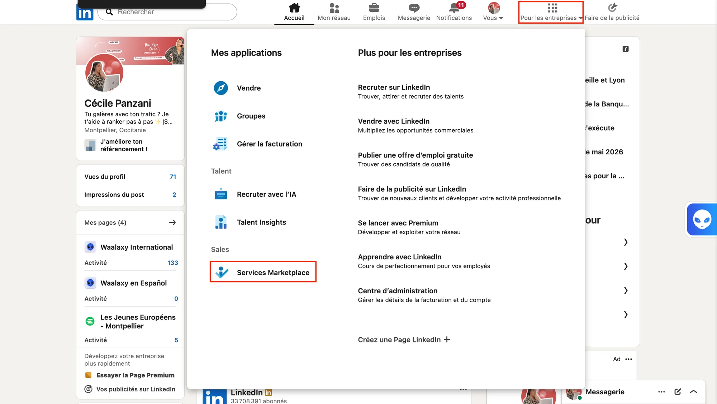This screenshot has height=404, width=717.
Task: Select Talent Insights menu entry
Action: pos(261,222)
